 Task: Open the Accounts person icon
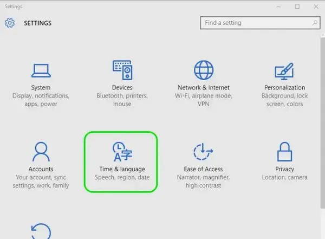(x=41, y=152)
